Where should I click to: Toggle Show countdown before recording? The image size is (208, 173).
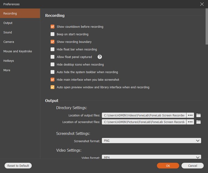pos(52,27)
